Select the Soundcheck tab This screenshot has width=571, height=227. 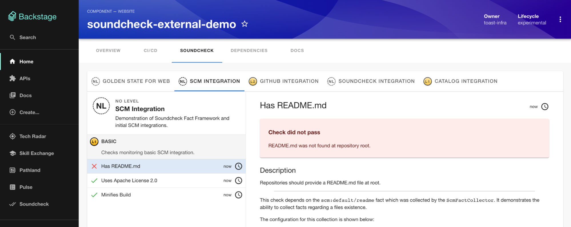pyautogui.click(x=197, y=51)
